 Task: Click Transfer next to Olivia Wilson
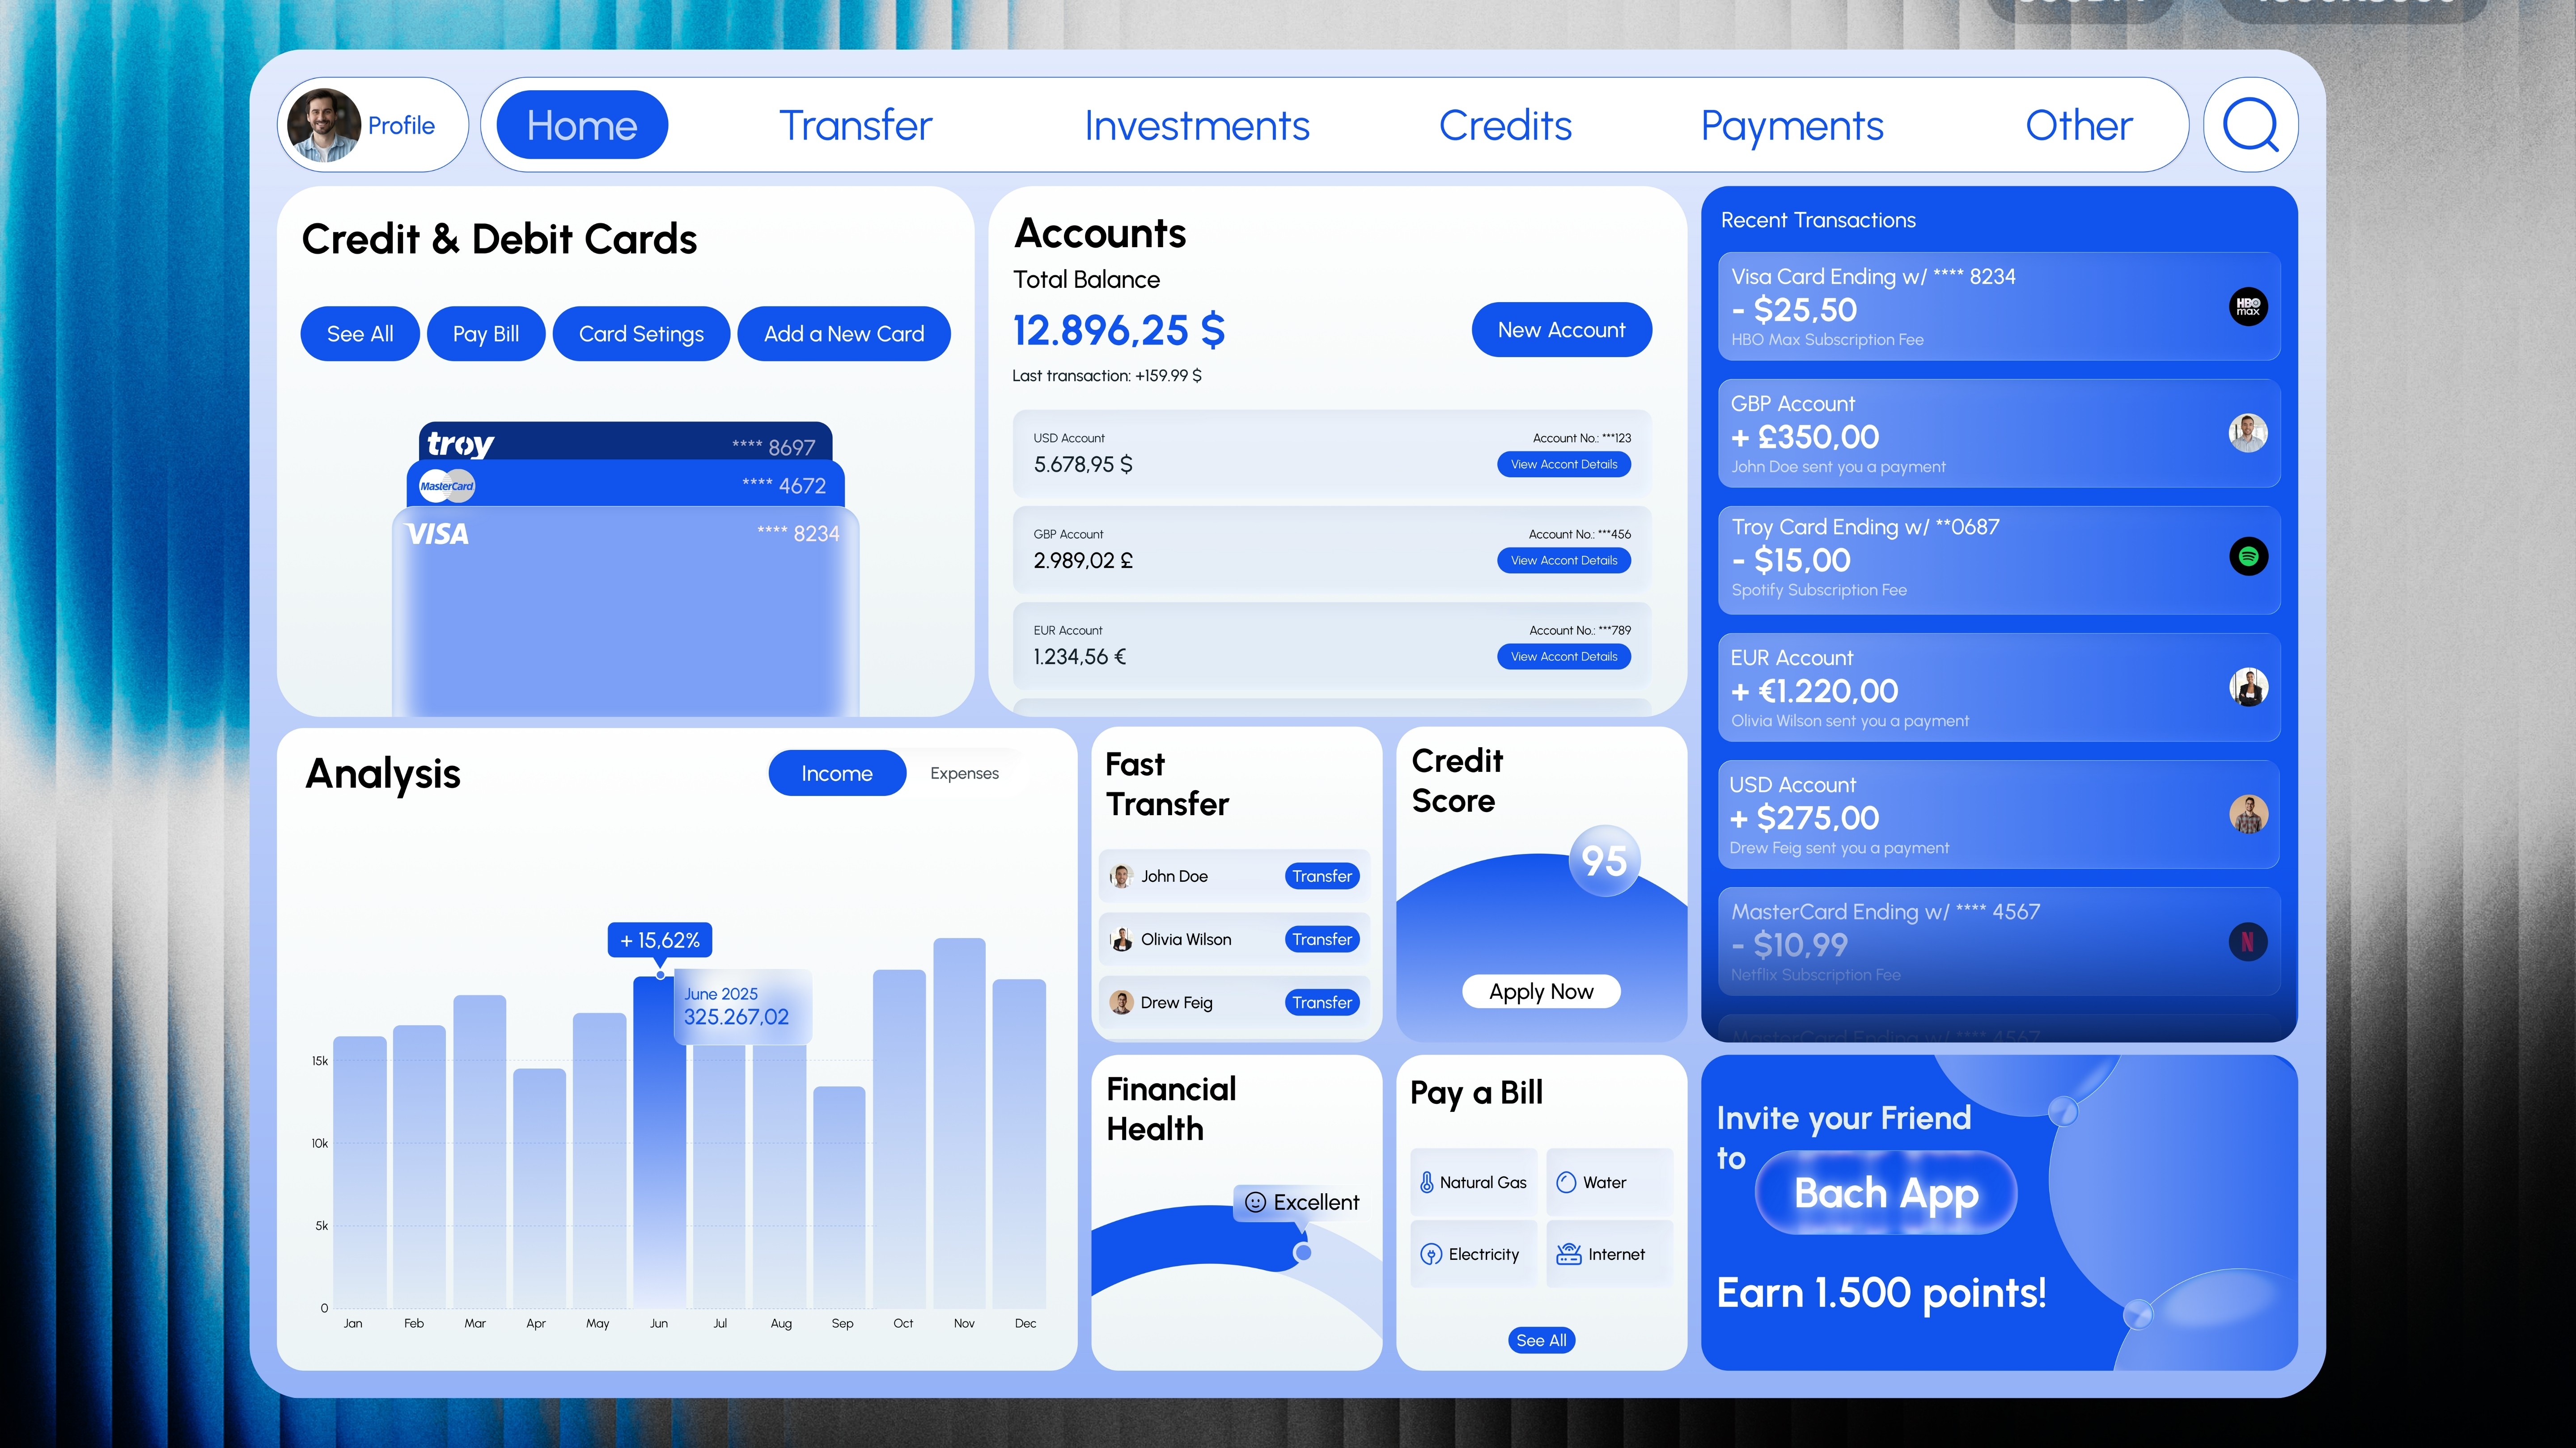(1321, 939)
